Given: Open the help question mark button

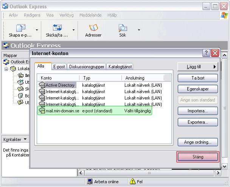Looking at the screenshot, I should [x=206, y=53].
